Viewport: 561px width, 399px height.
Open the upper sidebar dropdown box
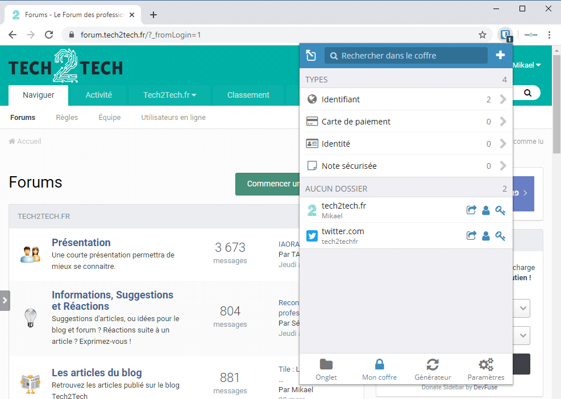[x=522, y=308]
